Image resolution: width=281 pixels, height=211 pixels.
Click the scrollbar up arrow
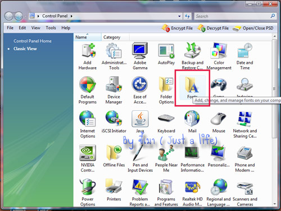pos(274,36)
